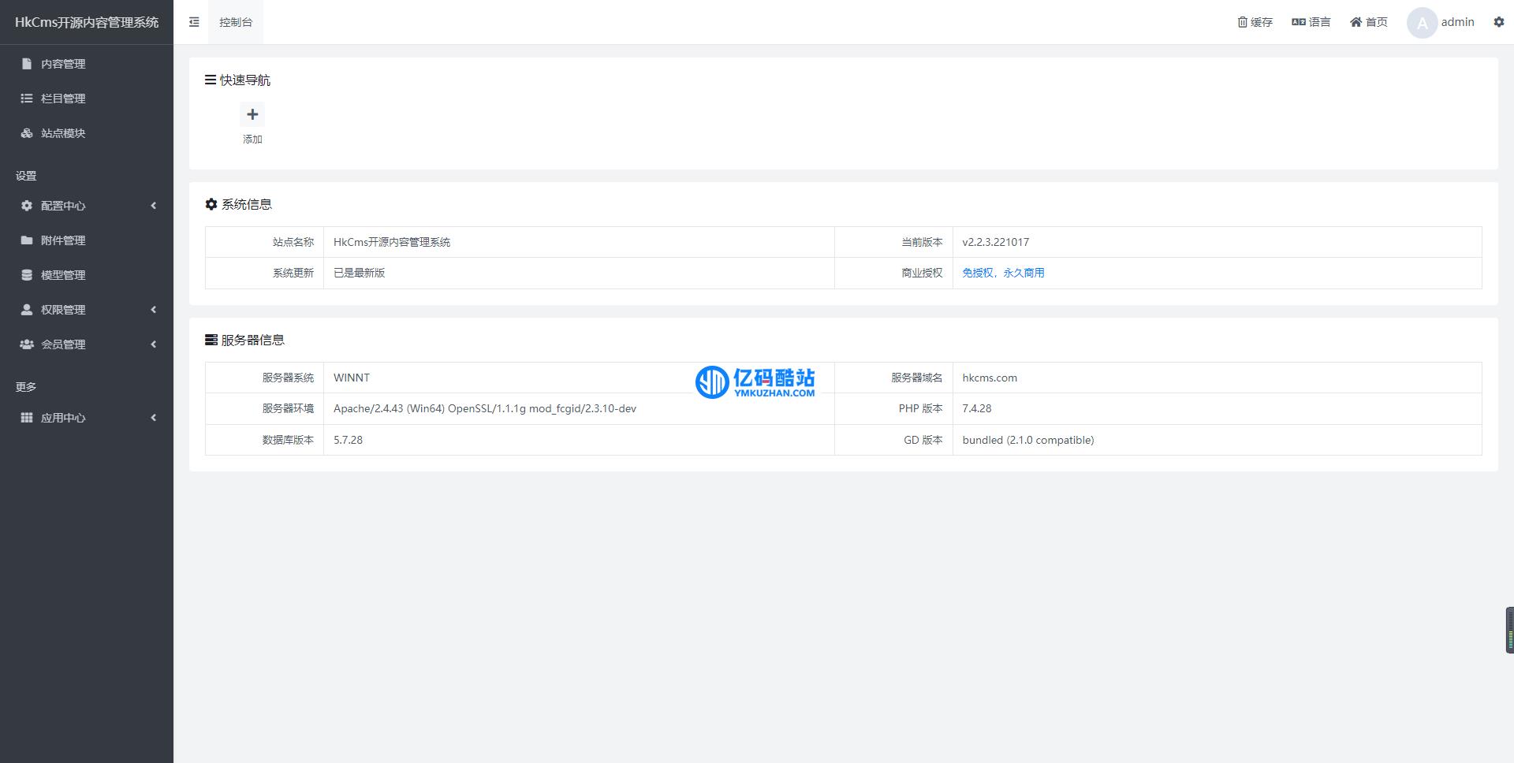Screen dimensions: 1514x763
Task: Click the trash icon beside 缓存
Action: point(1243,22)
